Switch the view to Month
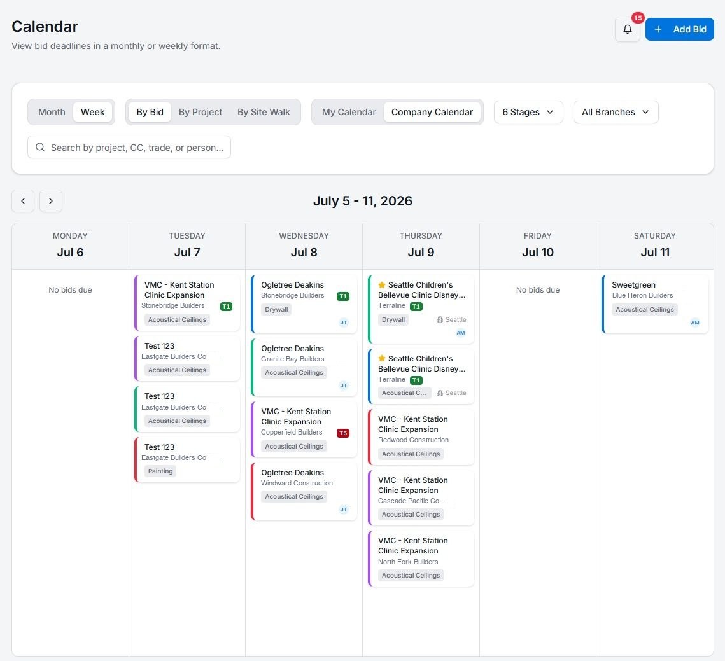 (52, 112)
